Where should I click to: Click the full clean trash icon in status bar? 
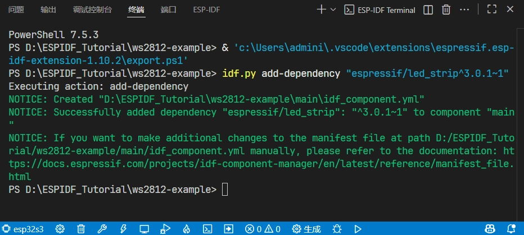81,229
